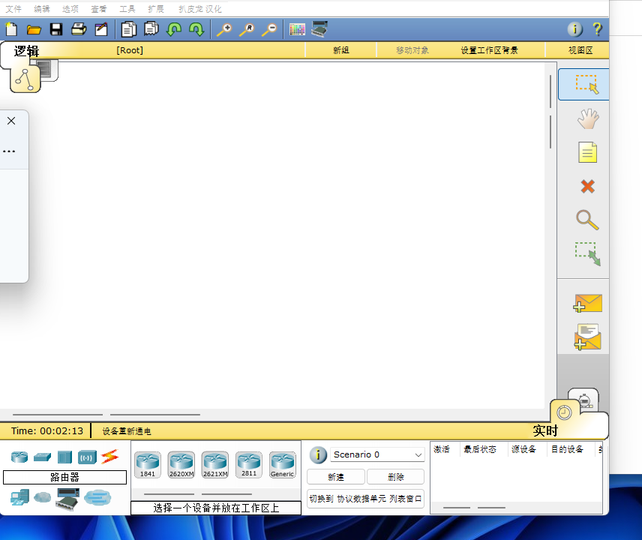Screen dimensions: 642x540
Task: Open the Scenario 0 dropdown
Action: click(x=377, y=454)
